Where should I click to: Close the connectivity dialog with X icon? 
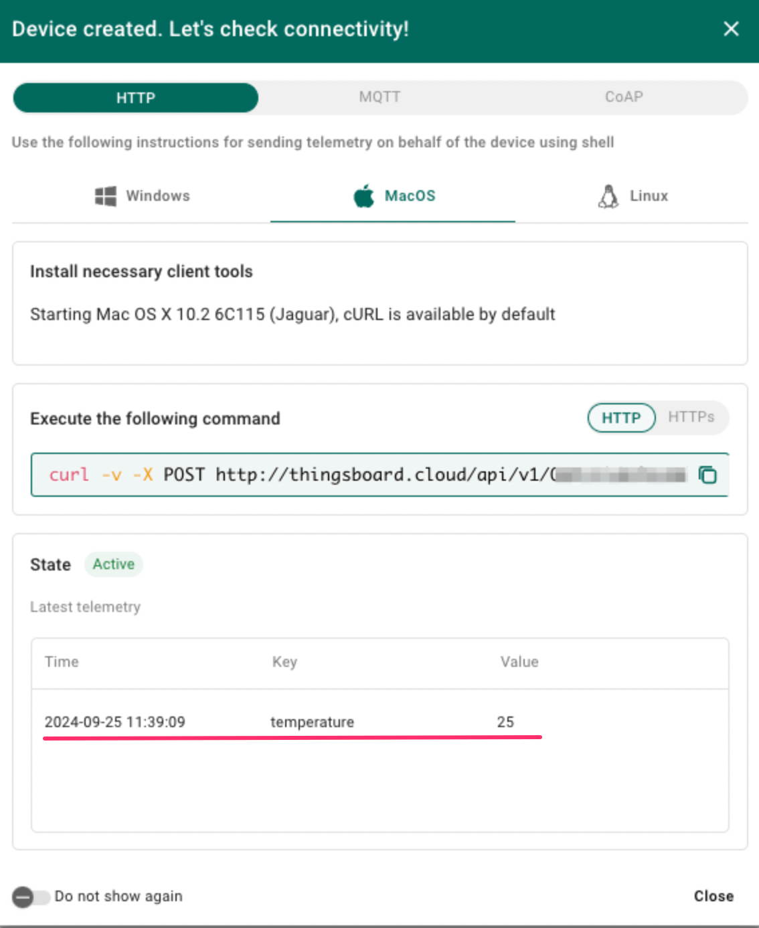coord(731,29)
